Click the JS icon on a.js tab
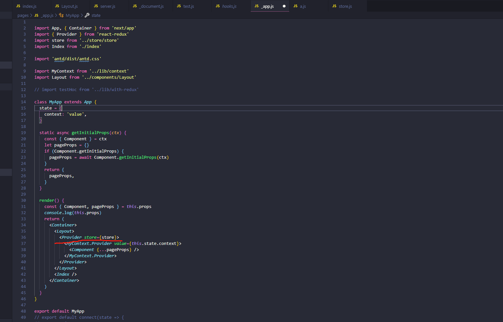The width and height of the screenshot is (503, 322). (295, 6)
